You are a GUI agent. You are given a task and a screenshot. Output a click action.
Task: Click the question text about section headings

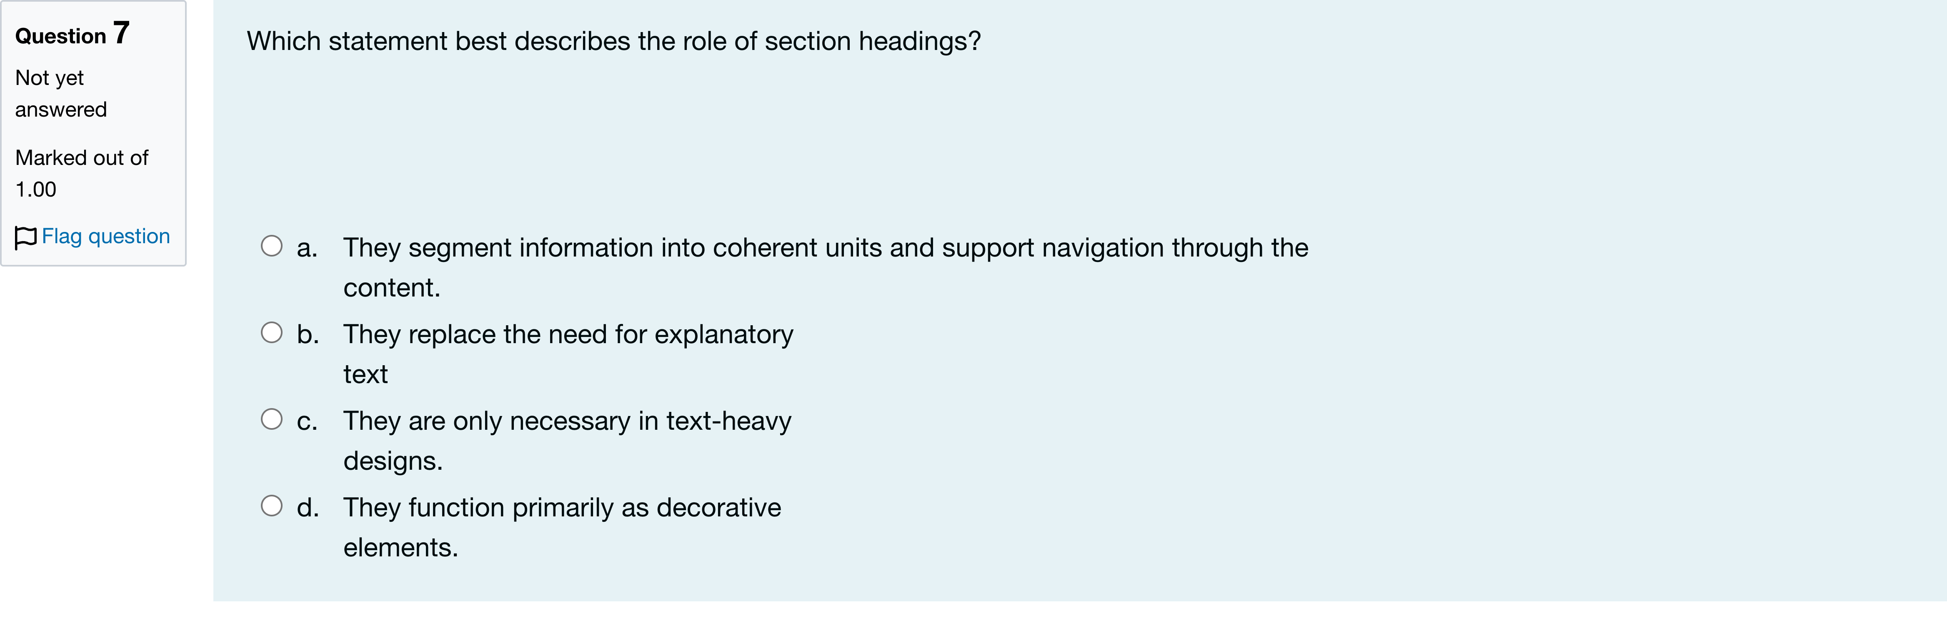click(614, 41)
